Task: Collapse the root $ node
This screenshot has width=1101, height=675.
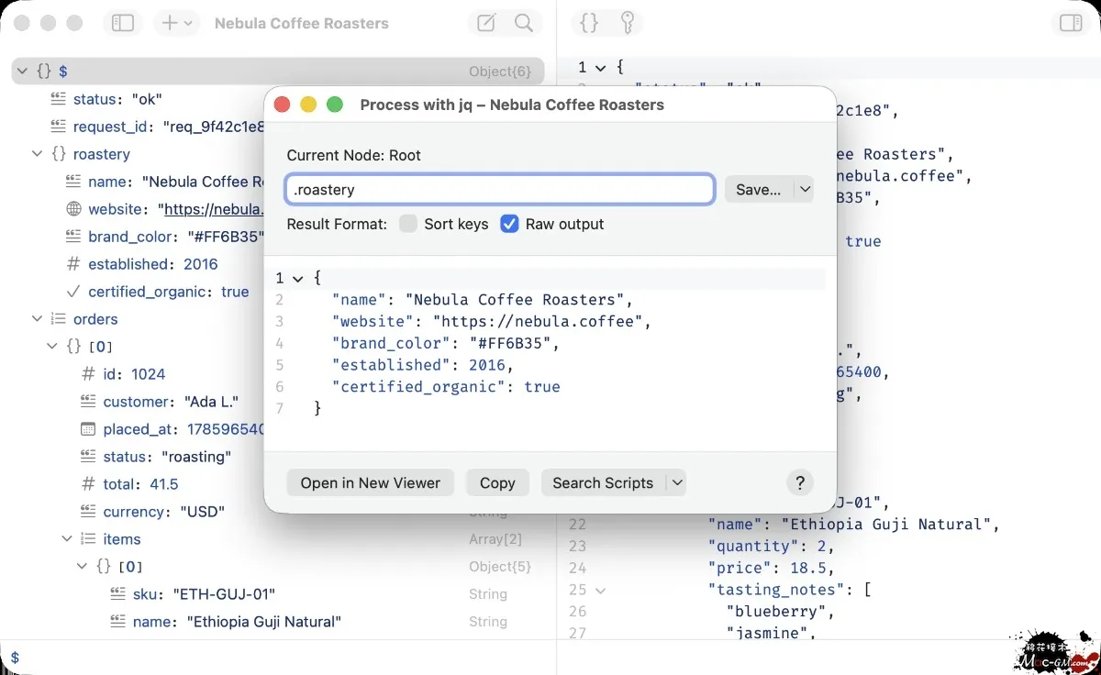Action: (22, 72)
